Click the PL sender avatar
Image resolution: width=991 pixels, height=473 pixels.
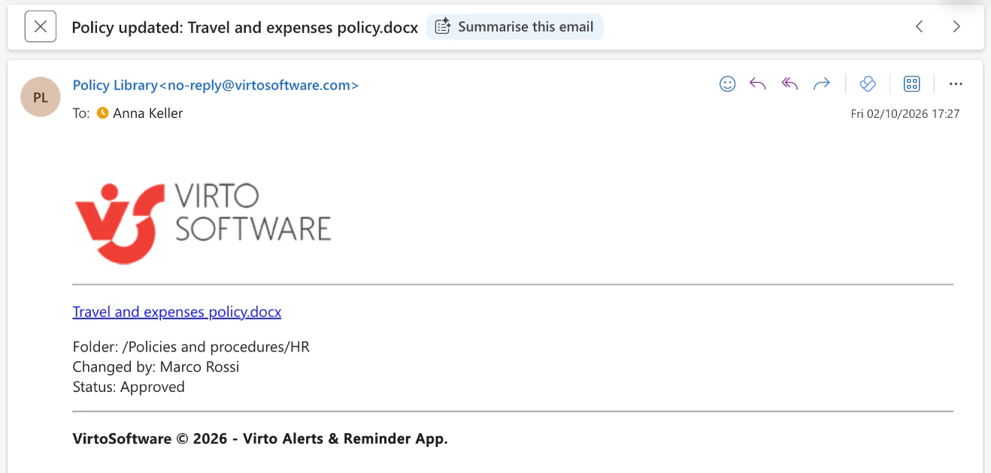point(41,98)
